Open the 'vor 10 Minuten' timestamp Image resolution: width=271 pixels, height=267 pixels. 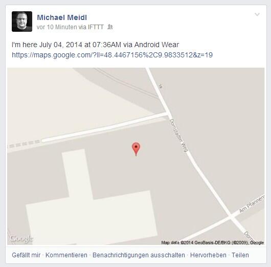[x=57, y=27]
